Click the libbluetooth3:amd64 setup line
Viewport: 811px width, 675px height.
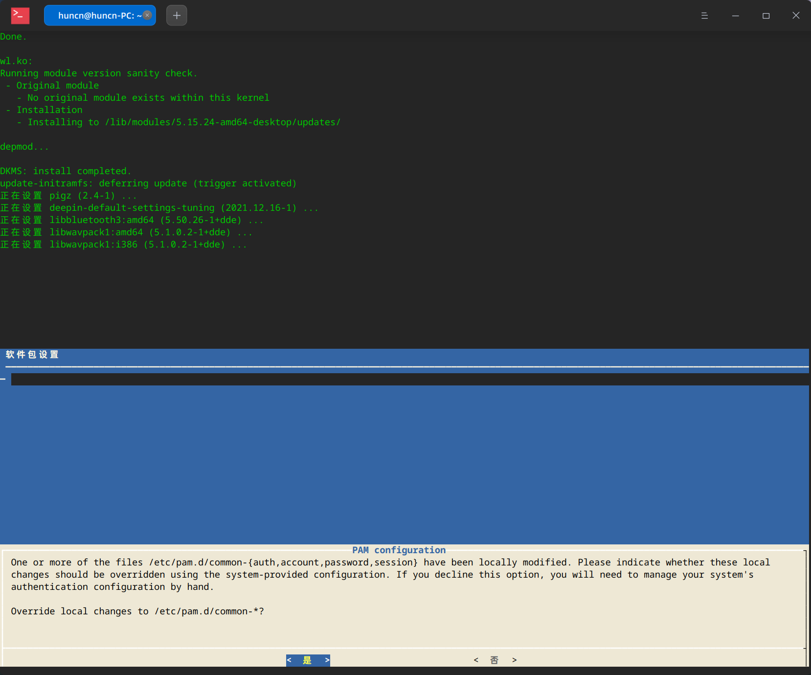(x=132, y=220)
